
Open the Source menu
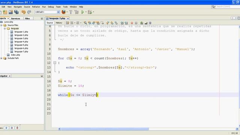(27, 7)
